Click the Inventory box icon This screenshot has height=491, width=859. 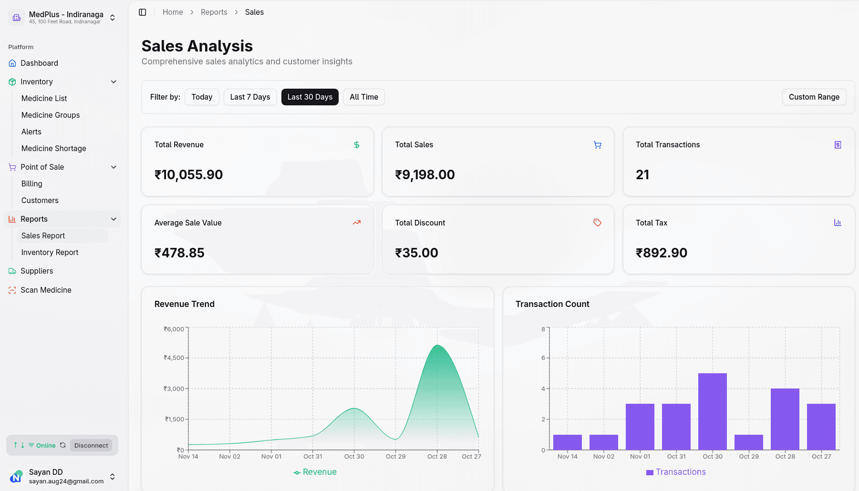(12, 82)
